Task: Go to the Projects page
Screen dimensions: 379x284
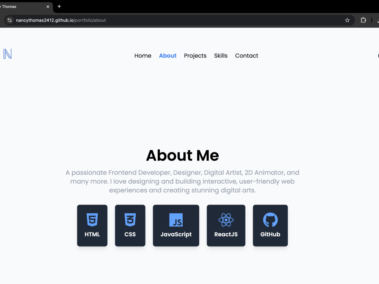Action: (x=195, y=56)
